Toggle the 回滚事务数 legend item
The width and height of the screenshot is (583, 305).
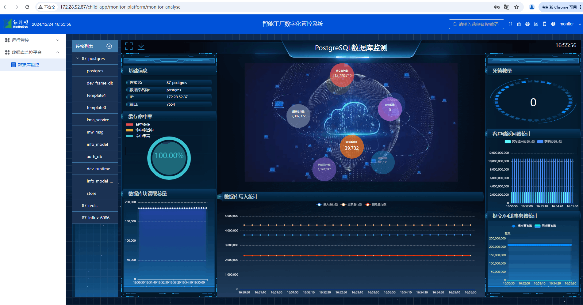(545, 226)
